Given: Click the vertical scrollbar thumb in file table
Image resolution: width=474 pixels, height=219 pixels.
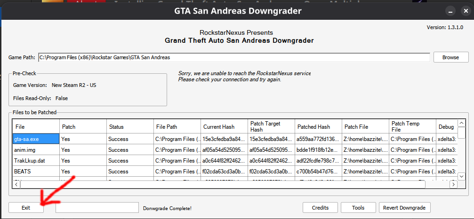Looking at the screenshot, I should point(461,133).
